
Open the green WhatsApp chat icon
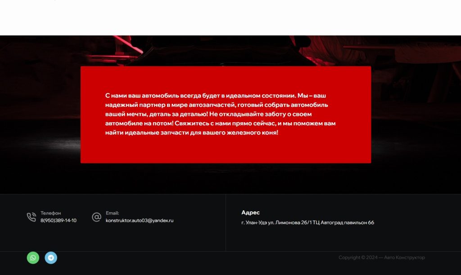(x=33, y=257)
